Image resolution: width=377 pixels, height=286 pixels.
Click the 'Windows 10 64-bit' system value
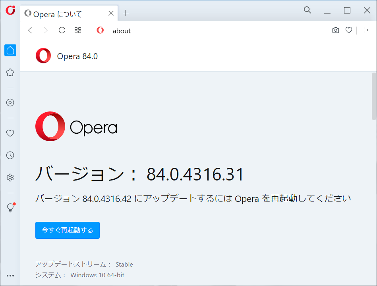pos(97,275)
